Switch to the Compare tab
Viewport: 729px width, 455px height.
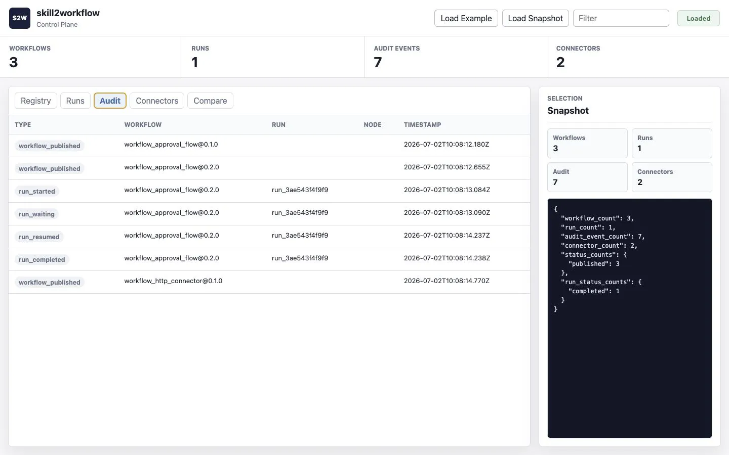[210, 101]
